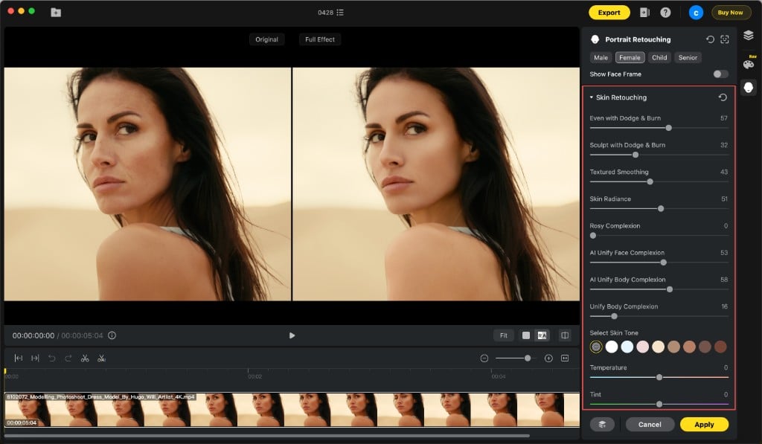Toggle Show Face Frame
Screen dimensions: 762x444
click(720, 74)
